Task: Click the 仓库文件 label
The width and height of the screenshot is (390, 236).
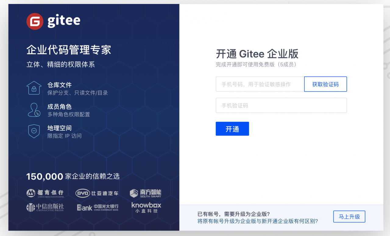Action: [59, 85]
